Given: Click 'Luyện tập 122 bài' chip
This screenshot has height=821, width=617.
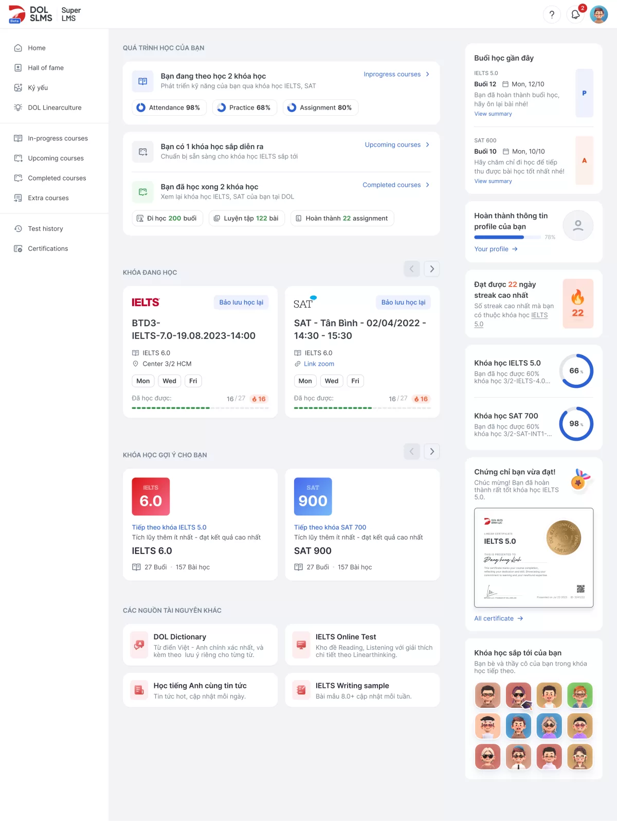Looking at the screenshot, I should point(247,218).
